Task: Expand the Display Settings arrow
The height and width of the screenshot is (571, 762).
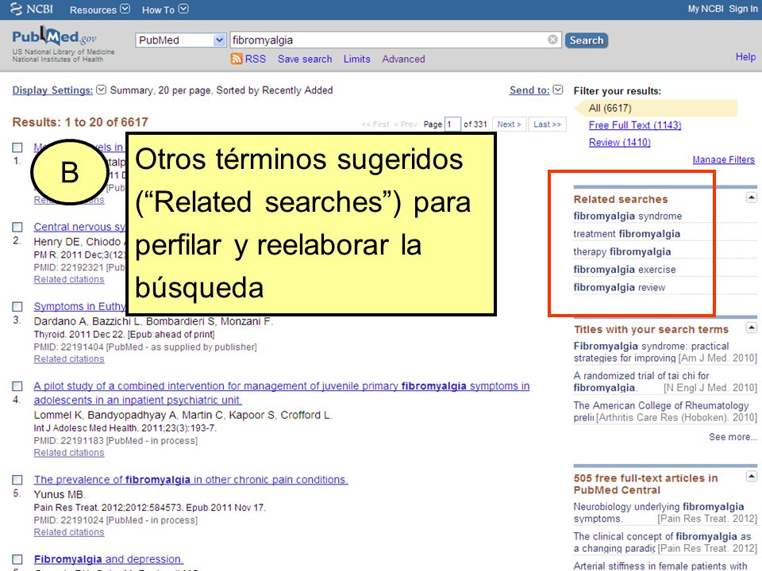Action: [x=101, y=90]
